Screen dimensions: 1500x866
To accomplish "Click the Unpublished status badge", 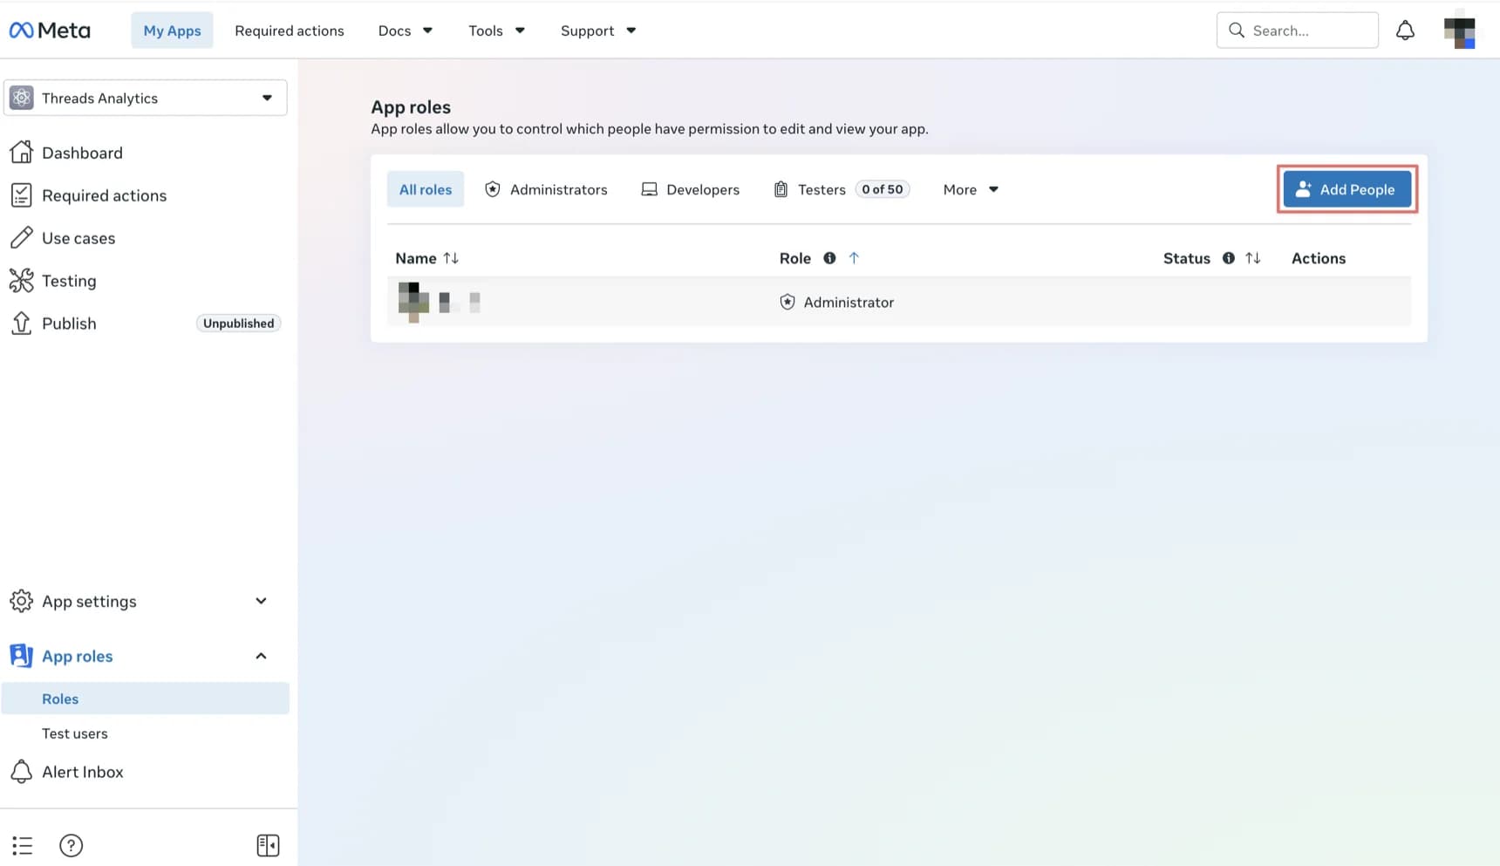I will 238,324.
